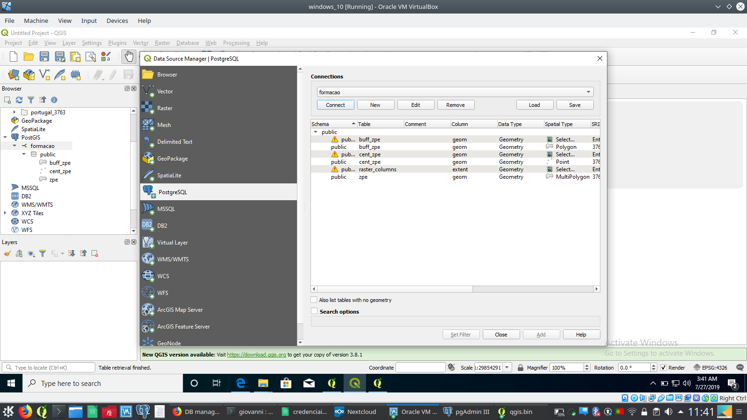747x420 pixels.
Task: Open the Vector data source page
Action: pos(164,91)
